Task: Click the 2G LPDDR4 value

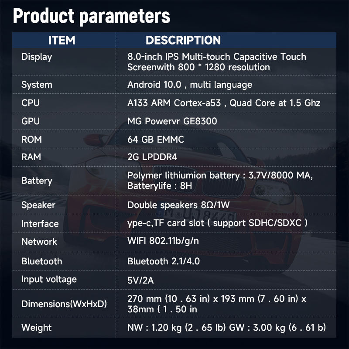Action: pos(152,157)
